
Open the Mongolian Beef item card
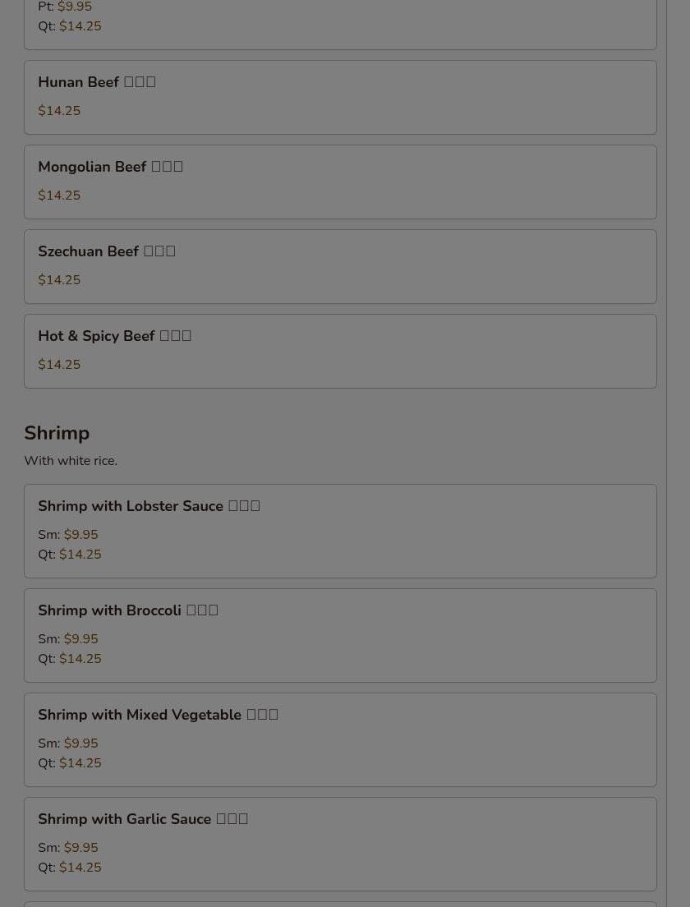(x=340, y=182)
